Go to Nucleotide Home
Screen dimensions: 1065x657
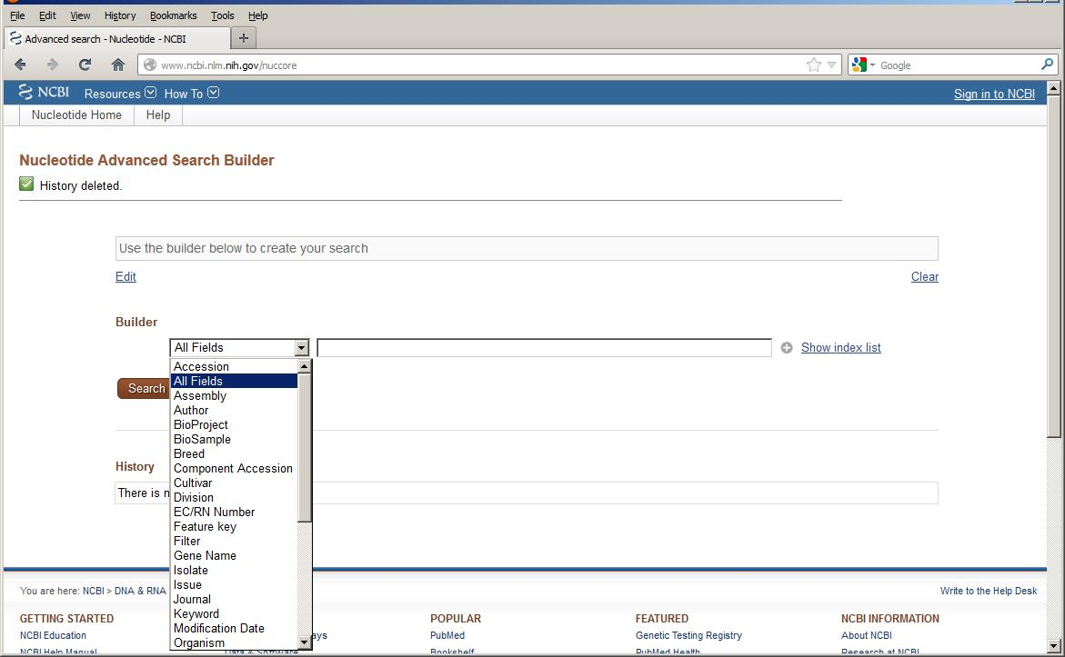(76, 114)
